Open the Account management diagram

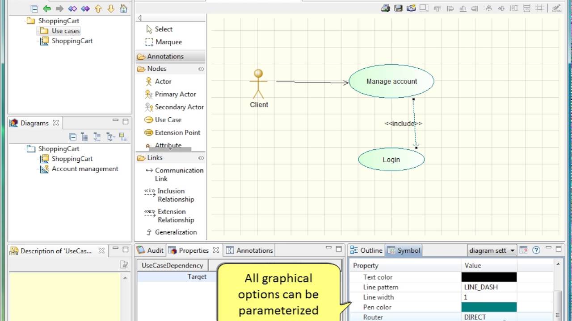click(x=79, y=169)
